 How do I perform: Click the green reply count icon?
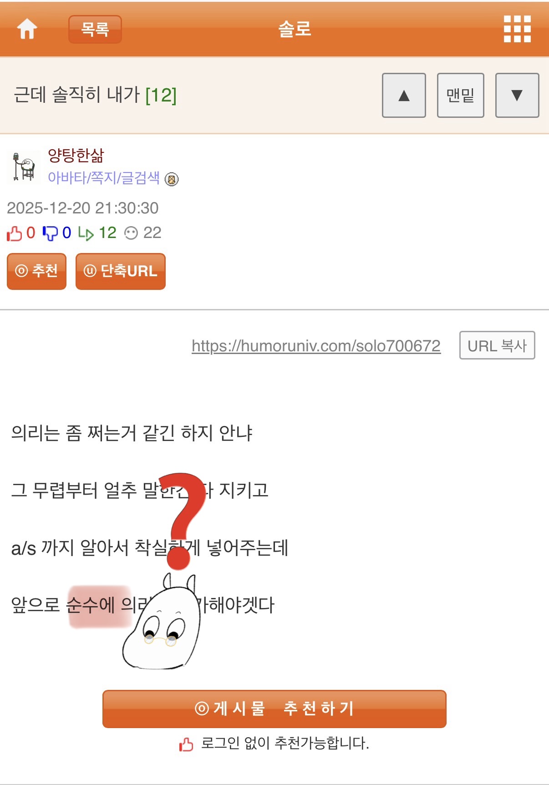pyautogui.click(x=86, y=233)
